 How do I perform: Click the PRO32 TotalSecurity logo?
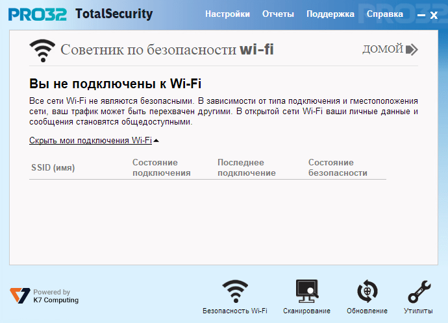pos(81,14)
